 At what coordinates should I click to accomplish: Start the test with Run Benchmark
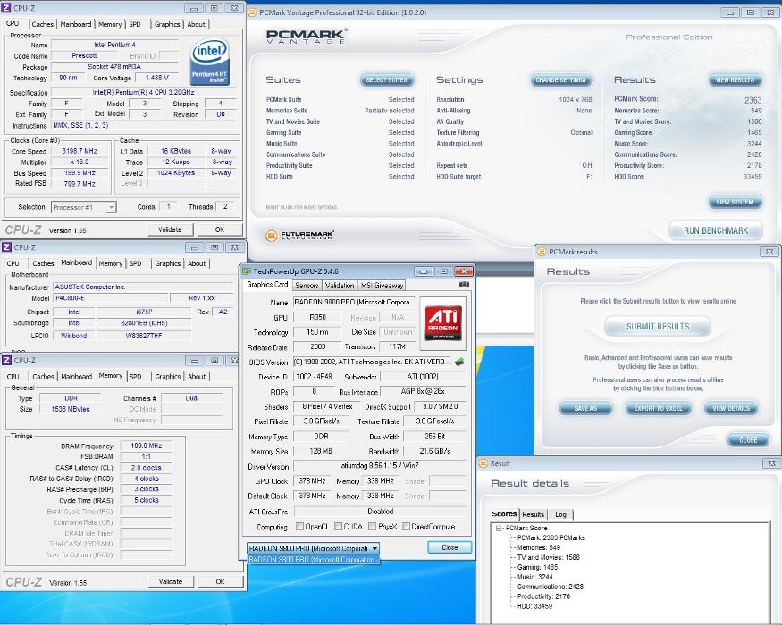(x=716, y=230)
